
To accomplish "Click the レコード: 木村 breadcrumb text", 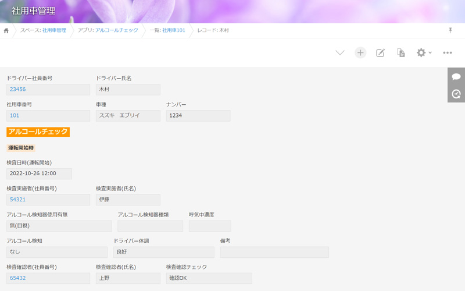I will [x=213, y=30].
